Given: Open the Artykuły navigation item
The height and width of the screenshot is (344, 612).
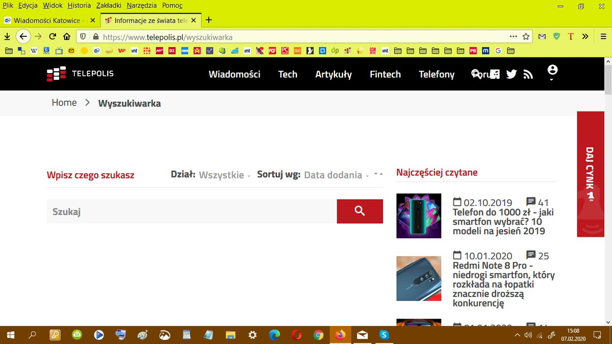Looking at the screenshot, I should [x=333, y=74].
